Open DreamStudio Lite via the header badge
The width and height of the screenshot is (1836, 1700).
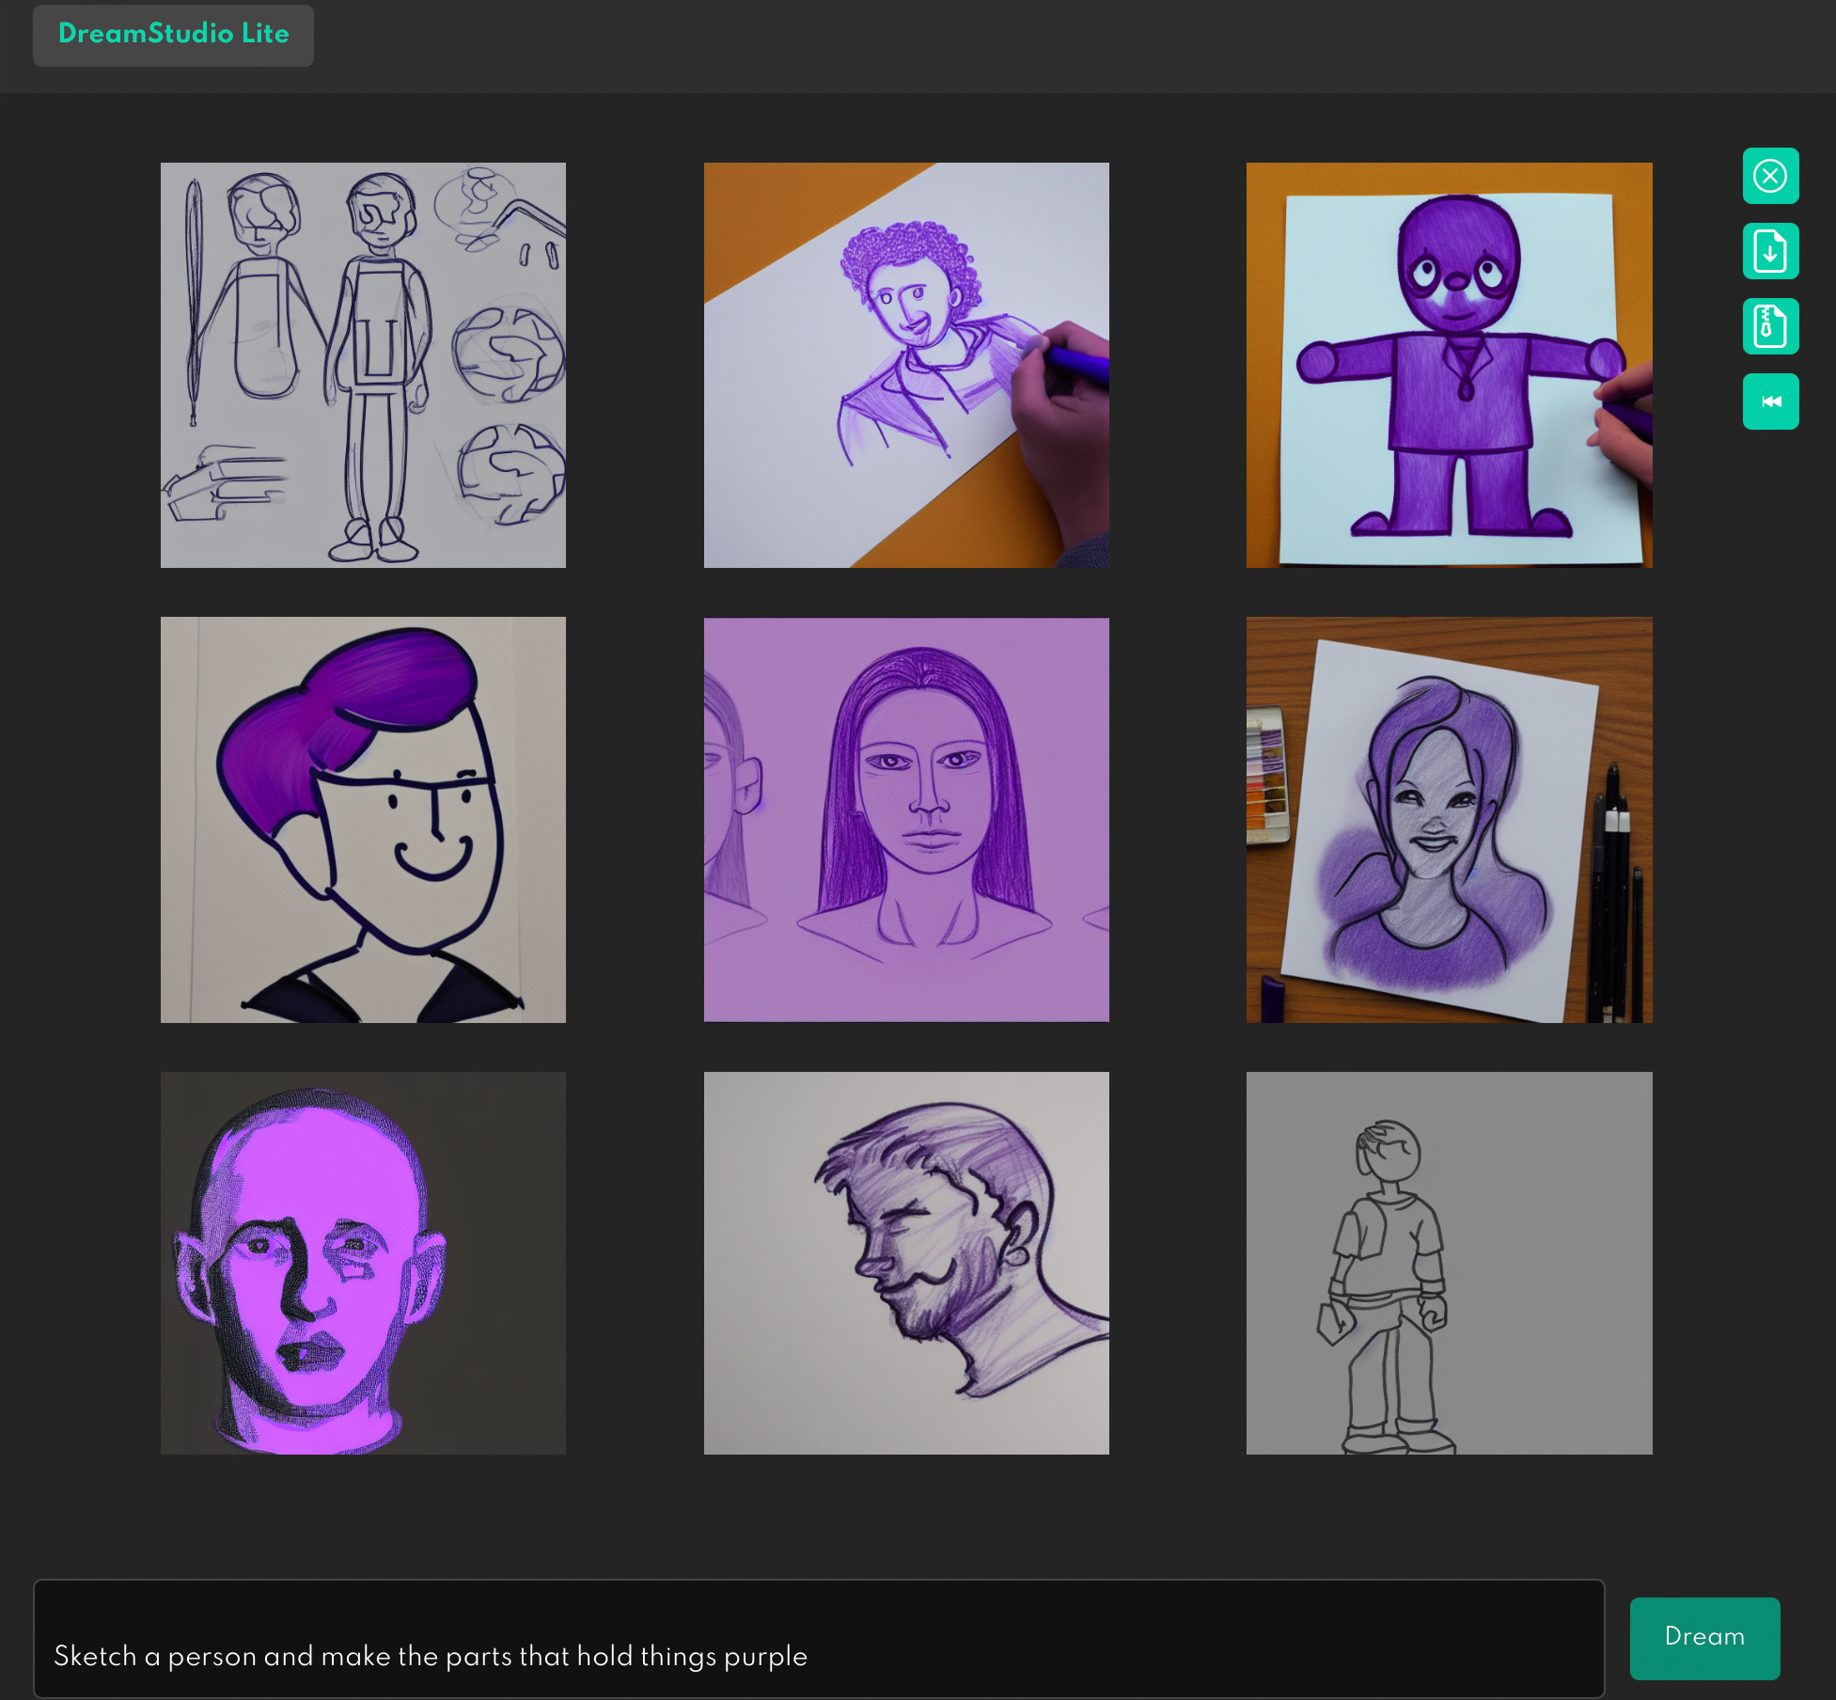pos(173,35)
